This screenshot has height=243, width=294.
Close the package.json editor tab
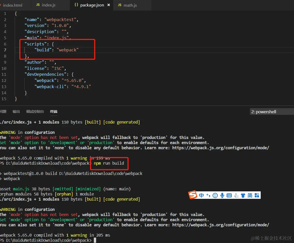109,5
